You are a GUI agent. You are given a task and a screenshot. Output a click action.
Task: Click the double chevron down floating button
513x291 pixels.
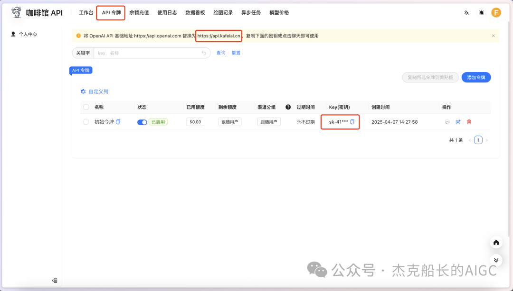click(x=496, y=260)
